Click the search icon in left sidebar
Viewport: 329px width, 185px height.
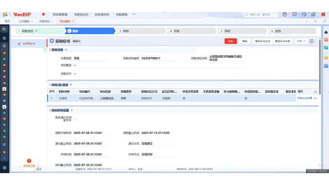pos(4,29)
